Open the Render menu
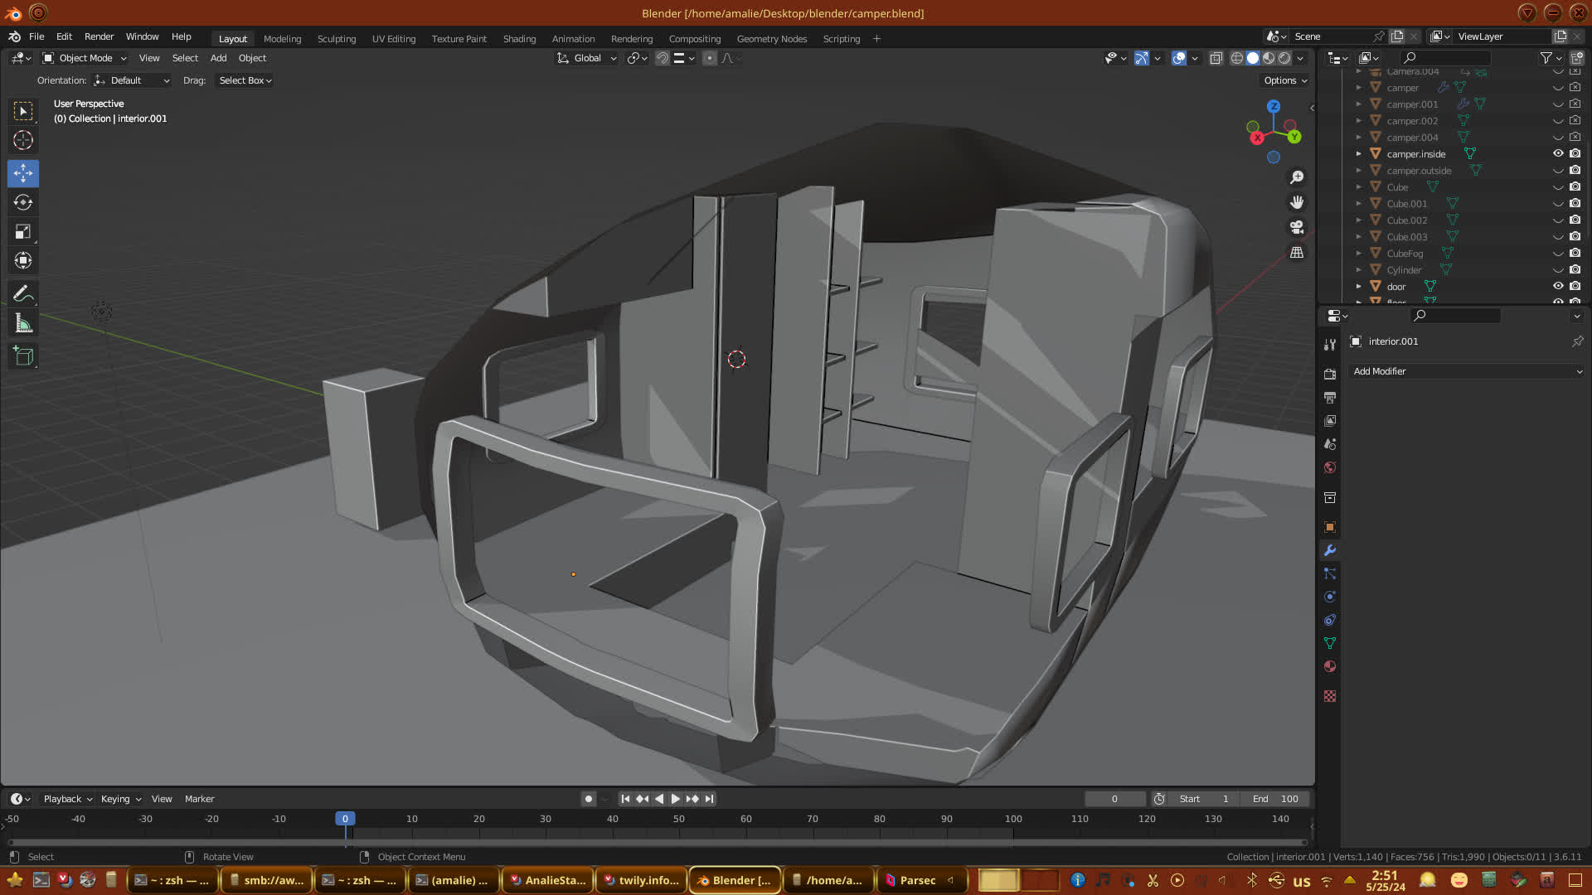This screenshot has width=1592, height=895. click(99, 36)
